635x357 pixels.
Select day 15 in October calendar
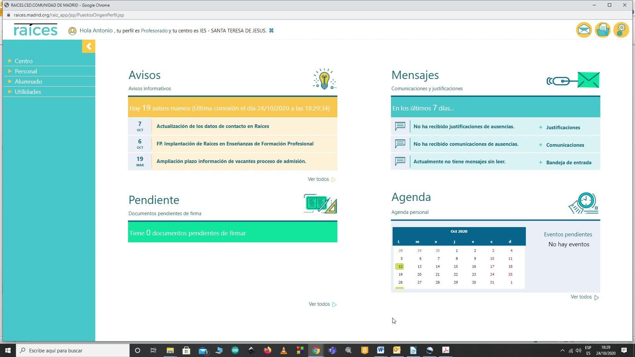(x=456, y=266)
